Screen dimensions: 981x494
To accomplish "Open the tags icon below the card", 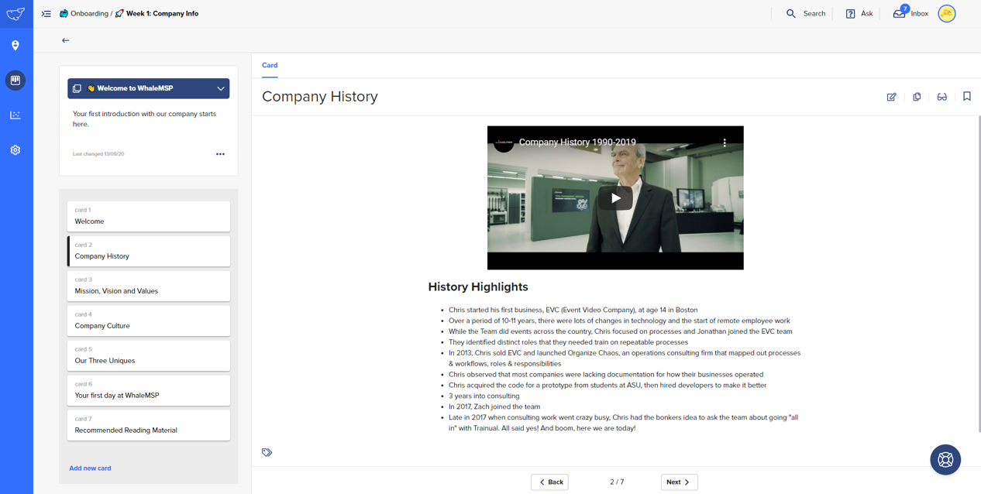I will tap(267, 452).
